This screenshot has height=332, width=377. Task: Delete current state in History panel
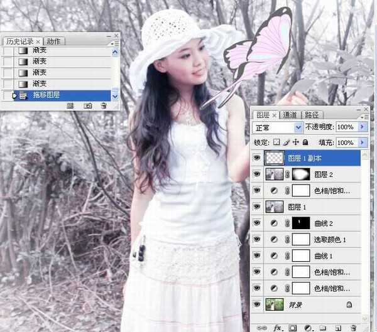tap(103, 106)
